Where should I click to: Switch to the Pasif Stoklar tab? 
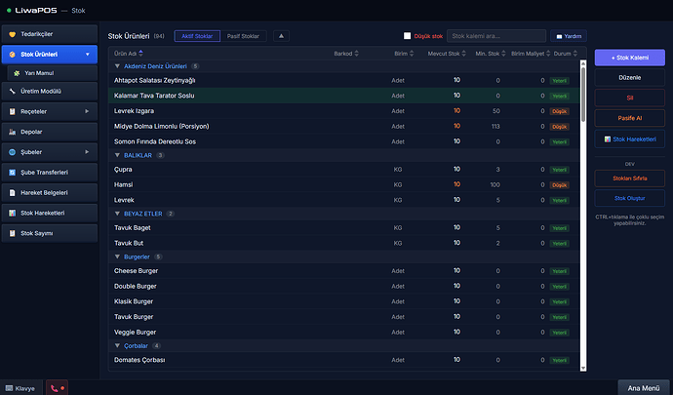[243, 36]
